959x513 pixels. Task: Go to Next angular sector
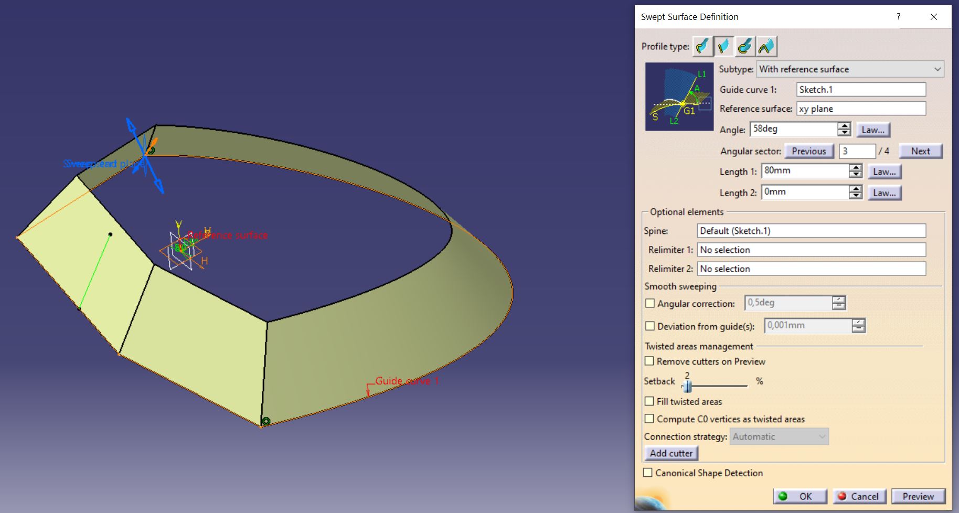(921, 151)
